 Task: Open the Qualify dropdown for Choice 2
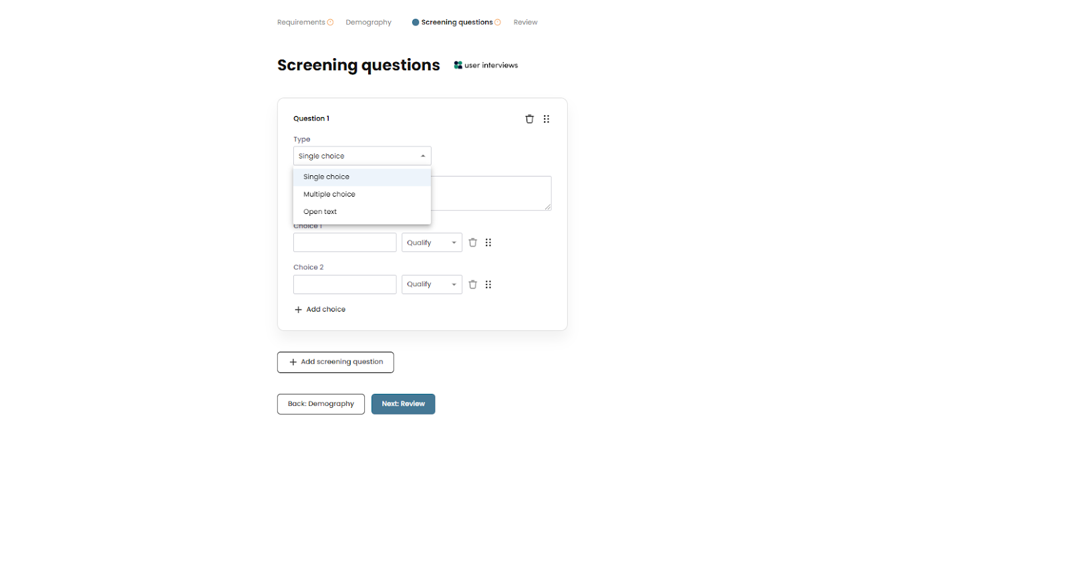[432, 284]
